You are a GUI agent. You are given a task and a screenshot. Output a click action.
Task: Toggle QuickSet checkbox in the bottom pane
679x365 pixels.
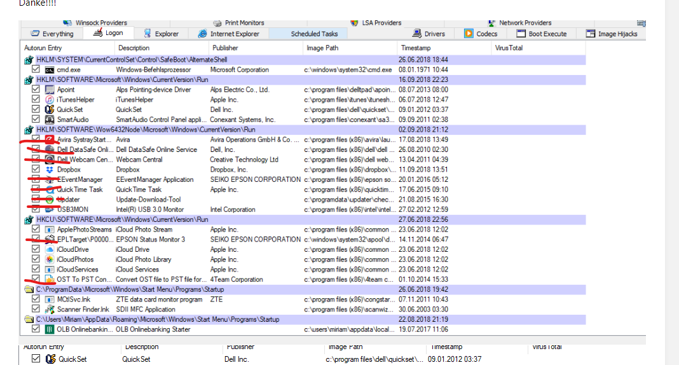36,359
